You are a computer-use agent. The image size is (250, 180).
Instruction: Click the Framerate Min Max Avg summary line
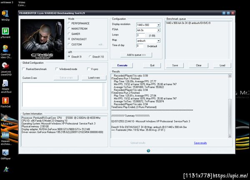point(138,130)
